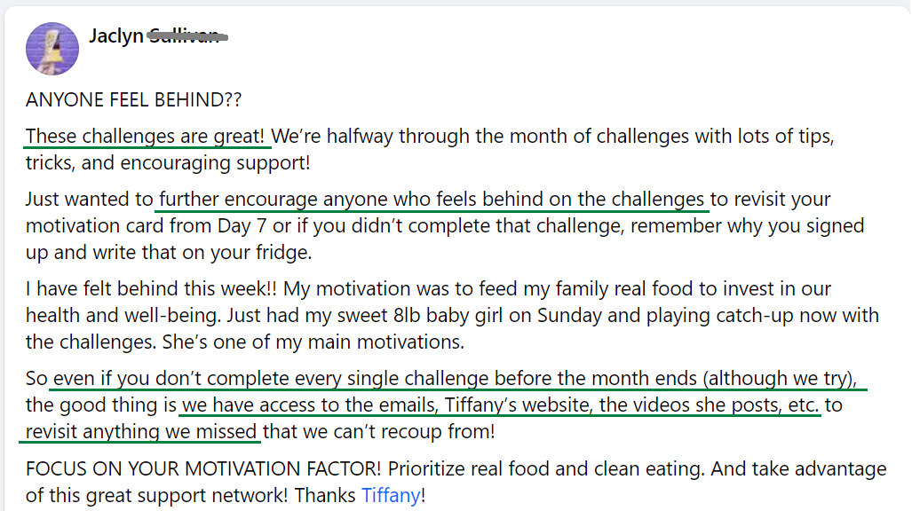Click "She's one of my main motivations."
This screenshot has width=912, height=511.
coord(328,342)
